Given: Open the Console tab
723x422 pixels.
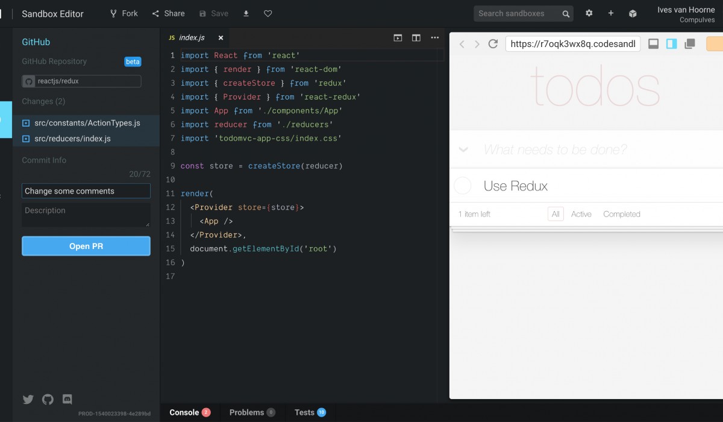Looking at the screenshot, I should [x=190, y=412].
